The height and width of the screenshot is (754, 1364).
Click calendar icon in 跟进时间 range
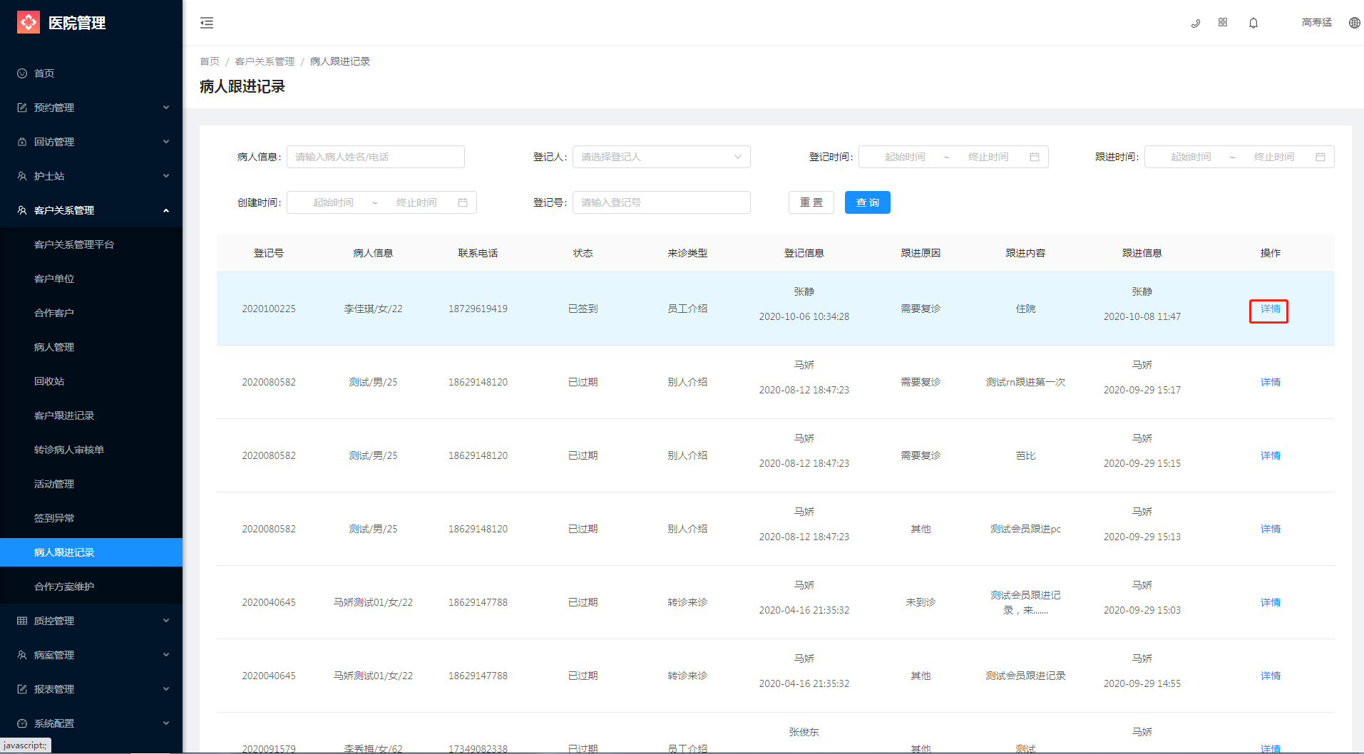(x=1321, y=157)
